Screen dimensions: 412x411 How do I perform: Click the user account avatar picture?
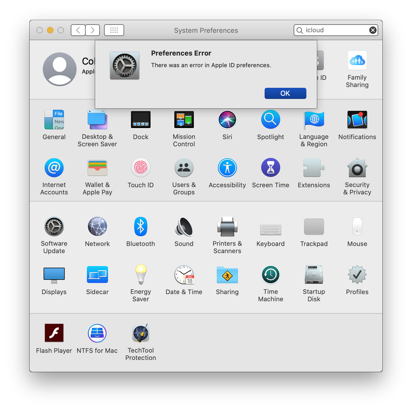[x=60, y=69]
